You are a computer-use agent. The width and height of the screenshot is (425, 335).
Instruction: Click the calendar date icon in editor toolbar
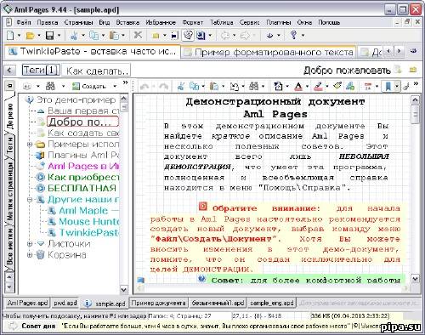click(x=368, y=86)
